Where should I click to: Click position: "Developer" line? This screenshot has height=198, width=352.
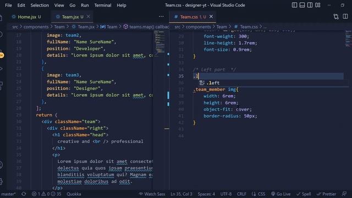pos(76,49)
